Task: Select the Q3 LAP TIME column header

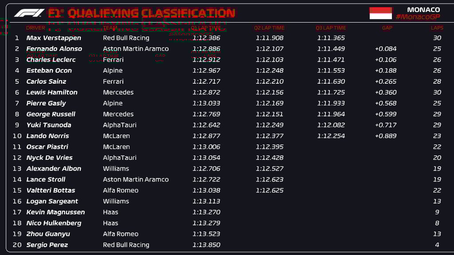Action: tap(331, 28)
